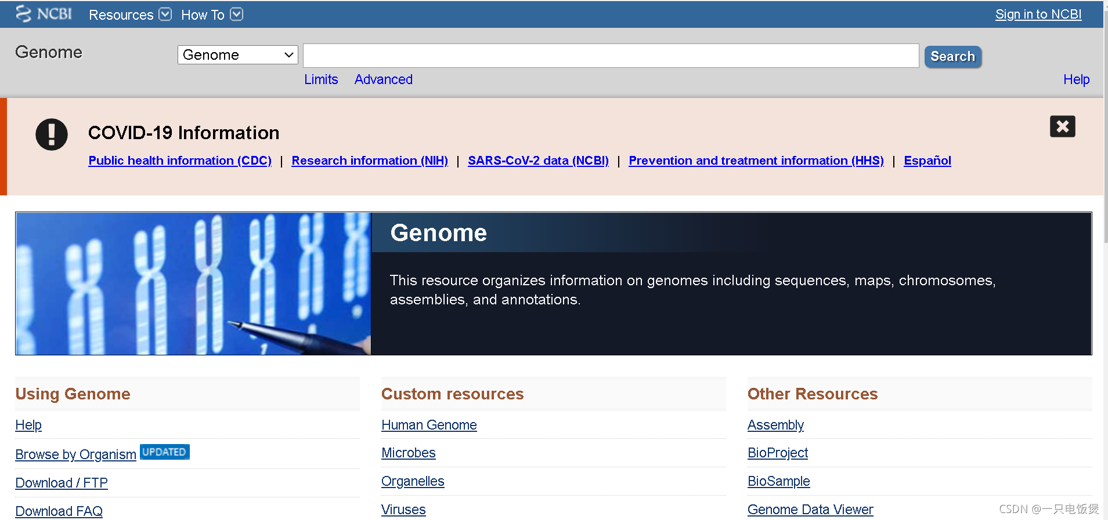Open BioProject link
Image resolution: width=1108 pixels, height=520 pixels.
[x=778, y=453]
